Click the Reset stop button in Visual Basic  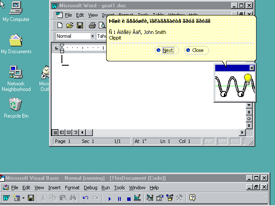pyautogui.click(x=129, y=199)
